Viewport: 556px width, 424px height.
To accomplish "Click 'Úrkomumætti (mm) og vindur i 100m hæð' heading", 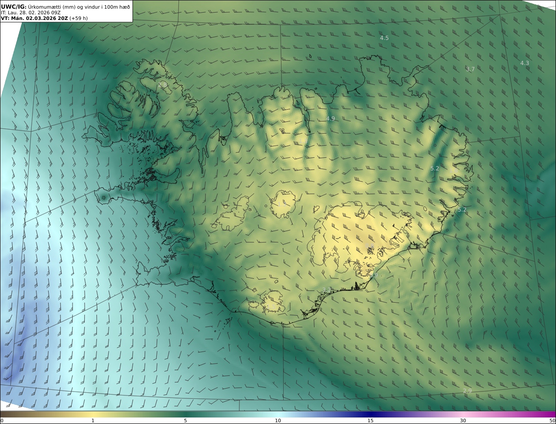I will (x=79, y=7).
